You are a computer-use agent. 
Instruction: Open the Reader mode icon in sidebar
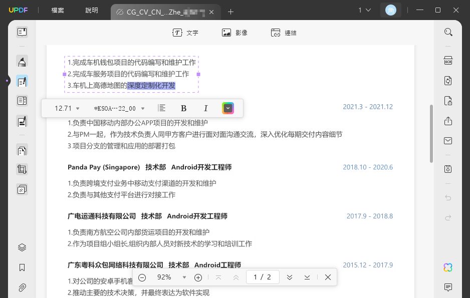22,32
